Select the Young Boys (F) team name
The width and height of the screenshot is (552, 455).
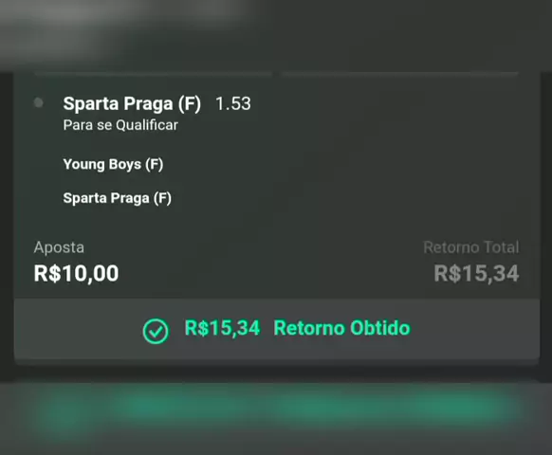113,164
